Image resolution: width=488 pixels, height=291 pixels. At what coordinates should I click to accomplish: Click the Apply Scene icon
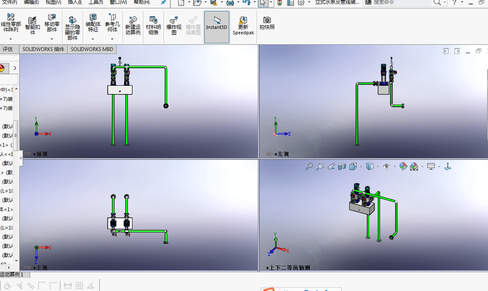click(414, 166)
